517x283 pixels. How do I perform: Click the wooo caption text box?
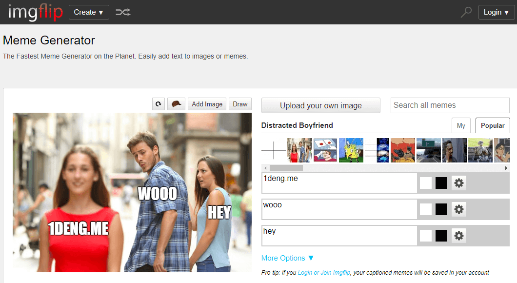339,209
